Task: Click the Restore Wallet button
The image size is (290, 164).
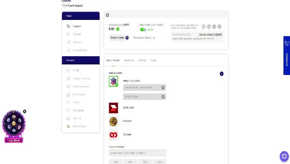Action: pyautogui.click(x=119, y=37)
